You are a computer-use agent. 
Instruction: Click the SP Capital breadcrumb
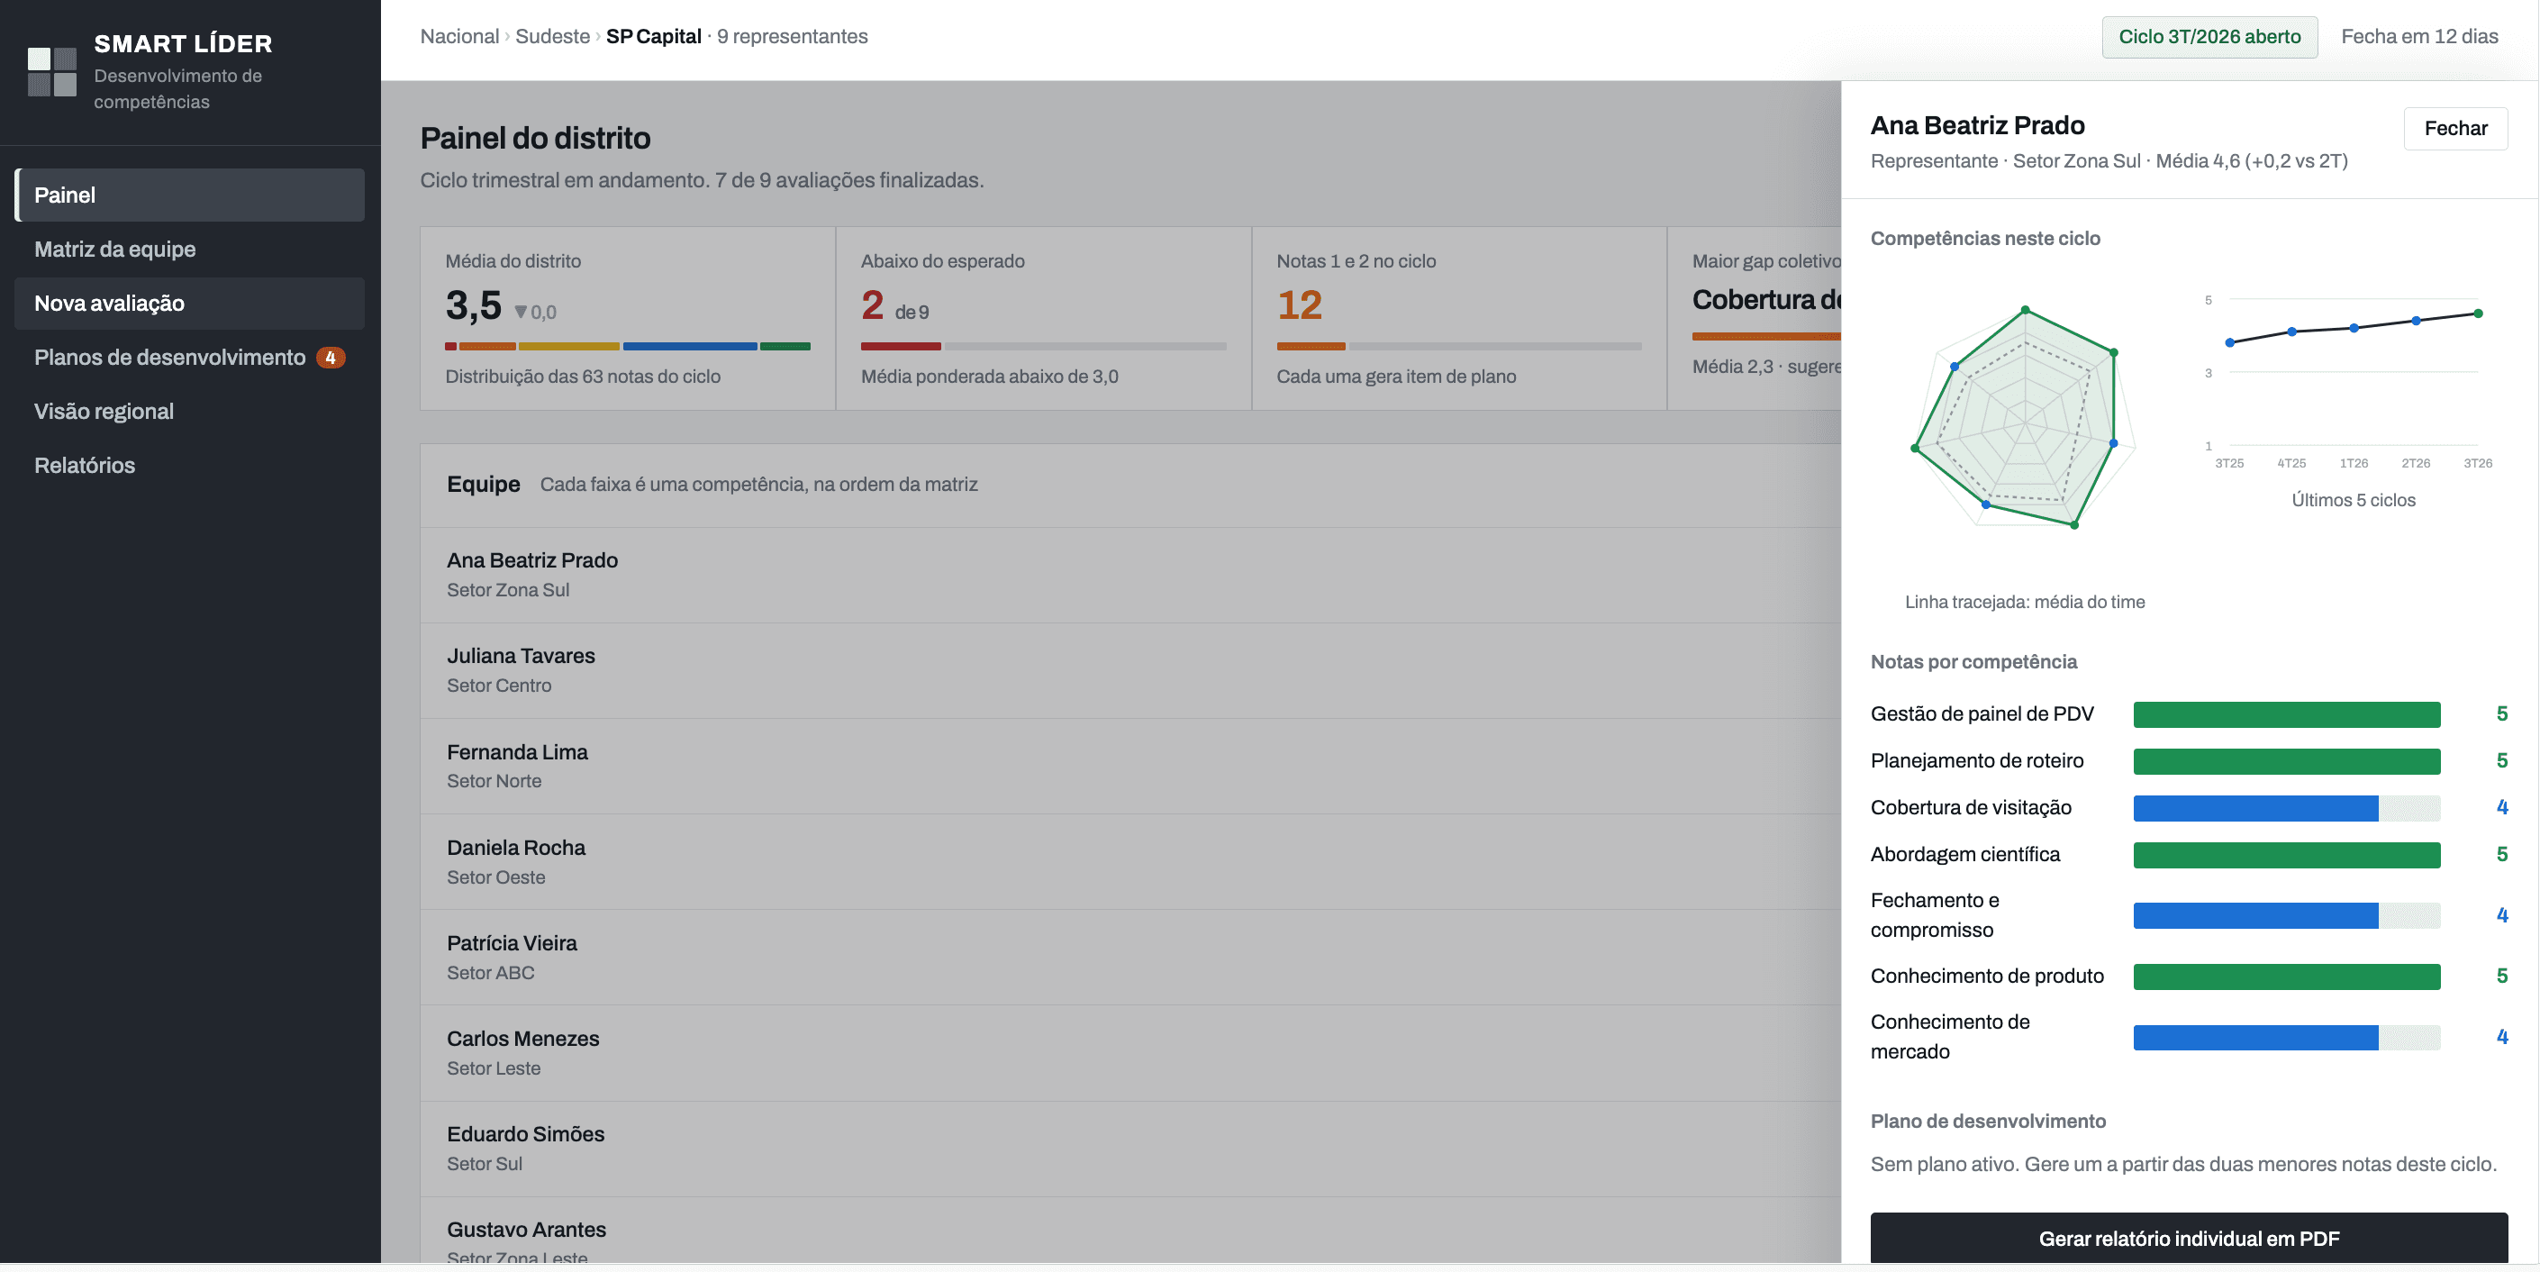654,36
